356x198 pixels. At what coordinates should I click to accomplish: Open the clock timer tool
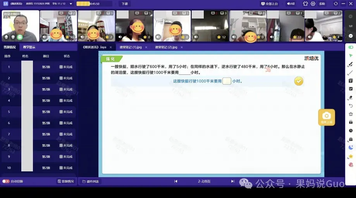(351, 130)
